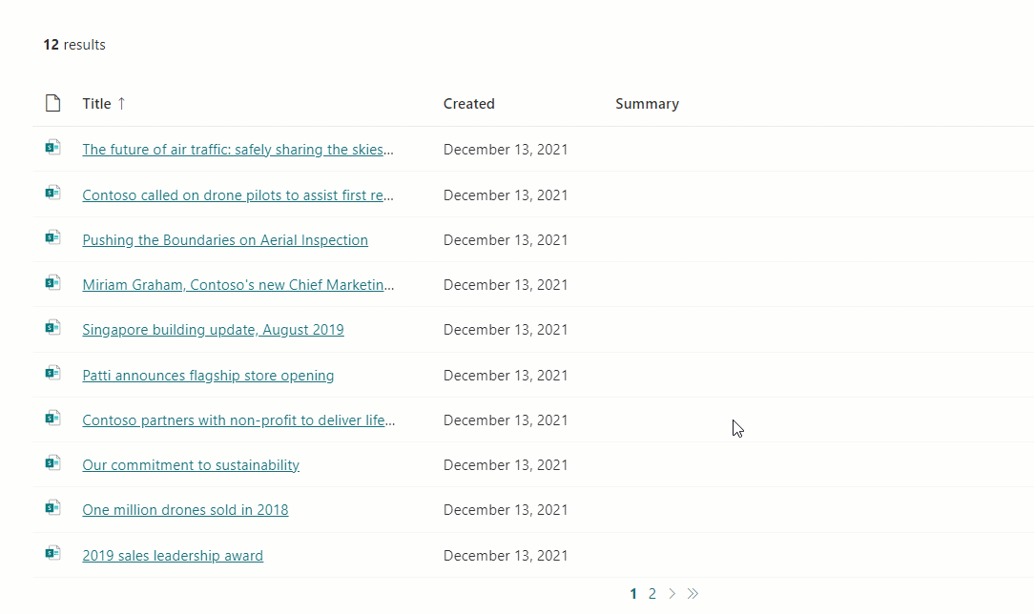This screenshot has height=614, width=1034.
Task: Open 'Miriam Graham, Contoso's new Chief Marketing' link
Action: pyautogui.click(x=238, y=285)
